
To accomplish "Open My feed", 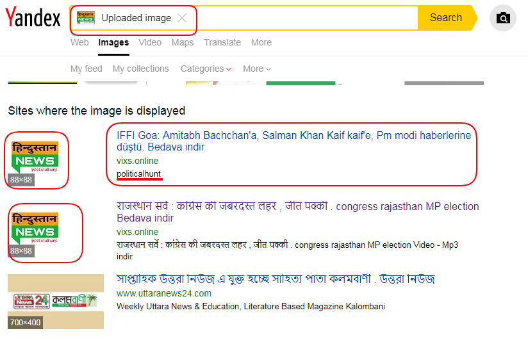I will coord(87,69).
